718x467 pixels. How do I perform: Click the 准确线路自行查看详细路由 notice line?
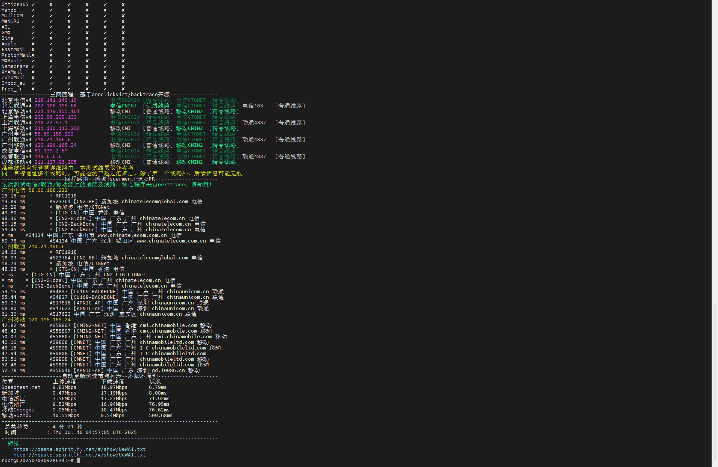coord(68,167)
